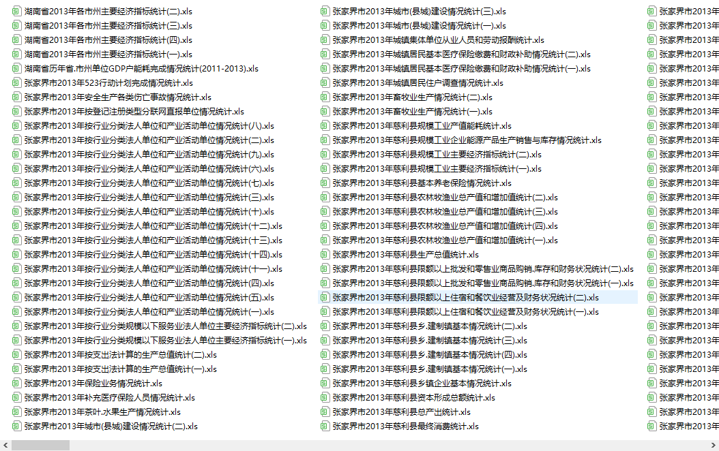Image resolution: width=719 pixels, height=451 pixels.
Task: Click the horizontal scrollbar left arrow
Action: (5, 445)
